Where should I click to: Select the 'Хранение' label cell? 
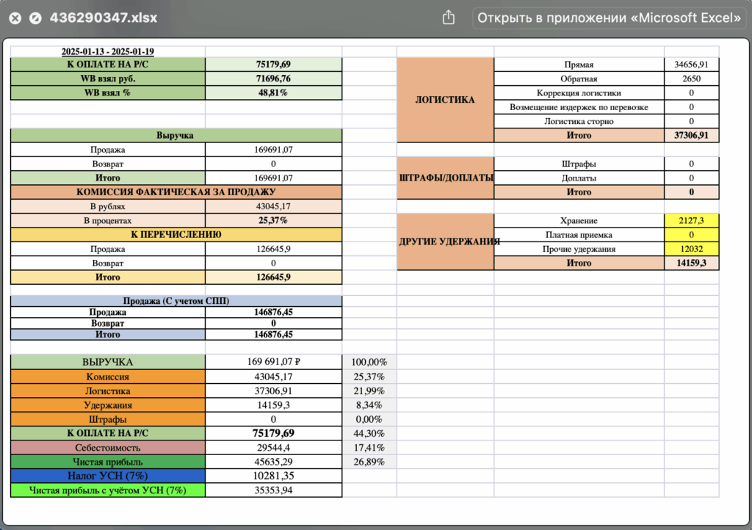click(x=579, y=221)
